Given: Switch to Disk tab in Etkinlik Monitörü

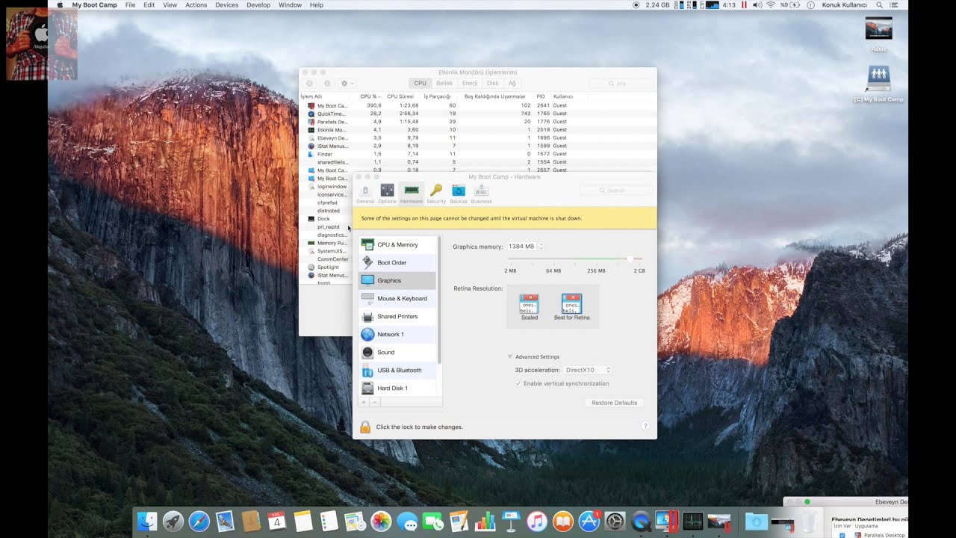Looking at the screenshot, I should [x=493, y=83].
